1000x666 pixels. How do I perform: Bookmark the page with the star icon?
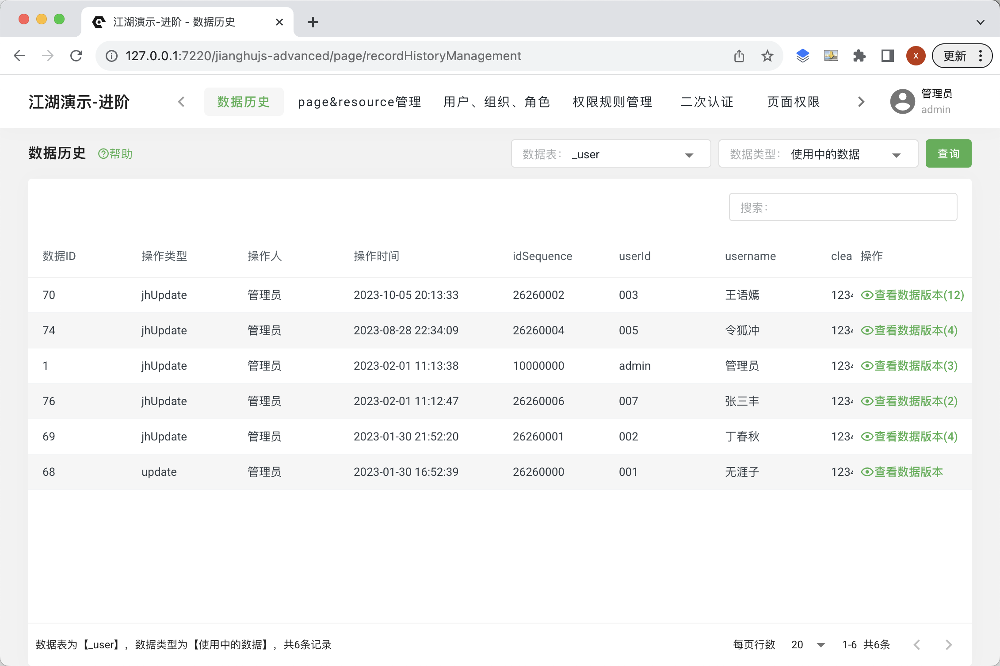[x=767, y=56]
